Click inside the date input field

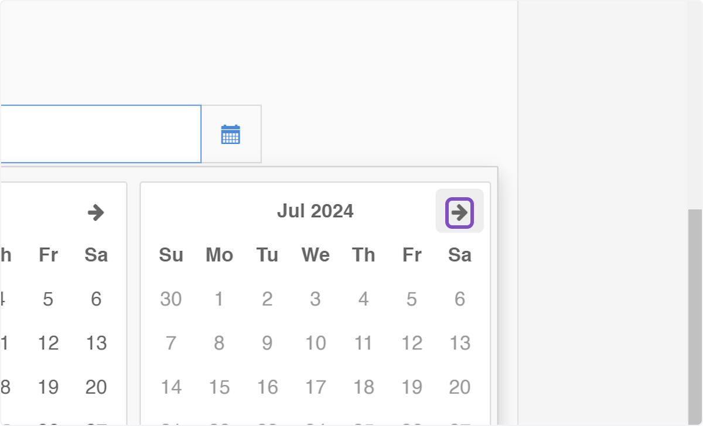click(100, 134)
